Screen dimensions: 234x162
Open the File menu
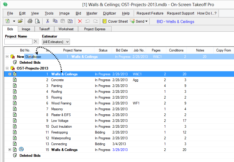click(x=10, y=13)
